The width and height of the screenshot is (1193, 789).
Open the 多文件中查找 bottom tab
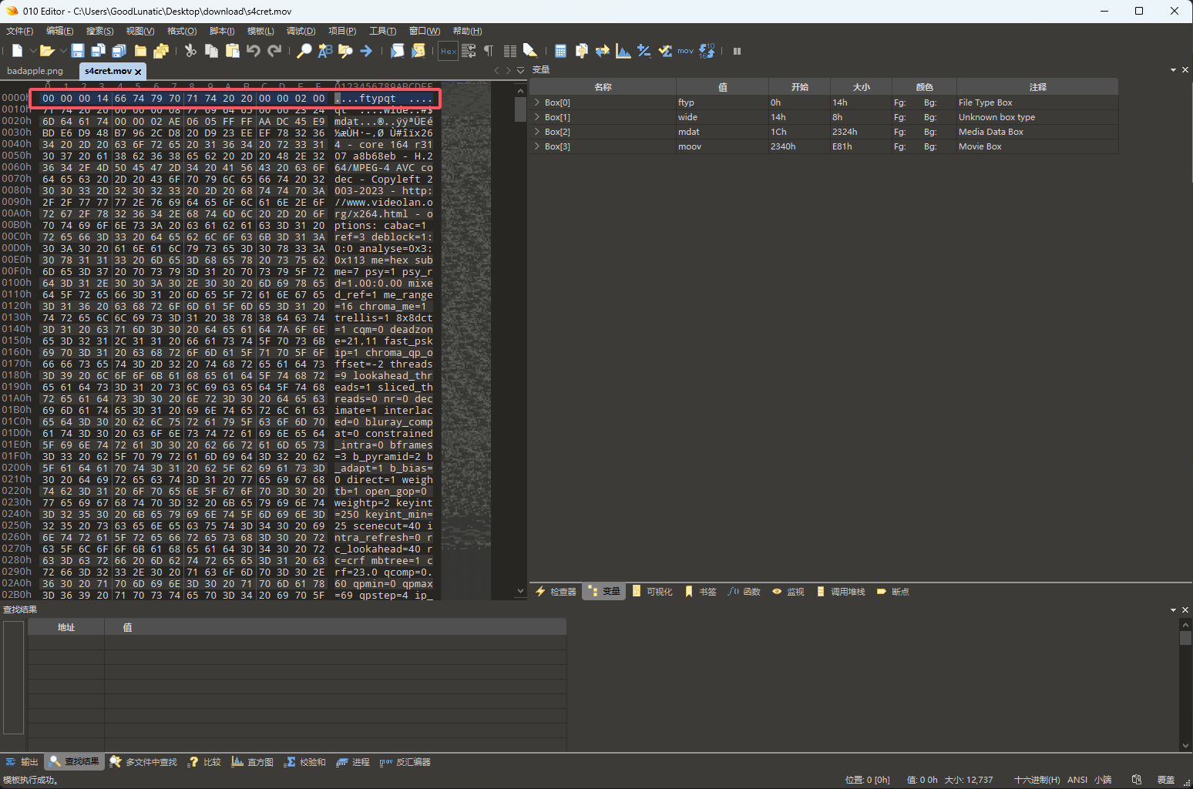pos(143,762)
